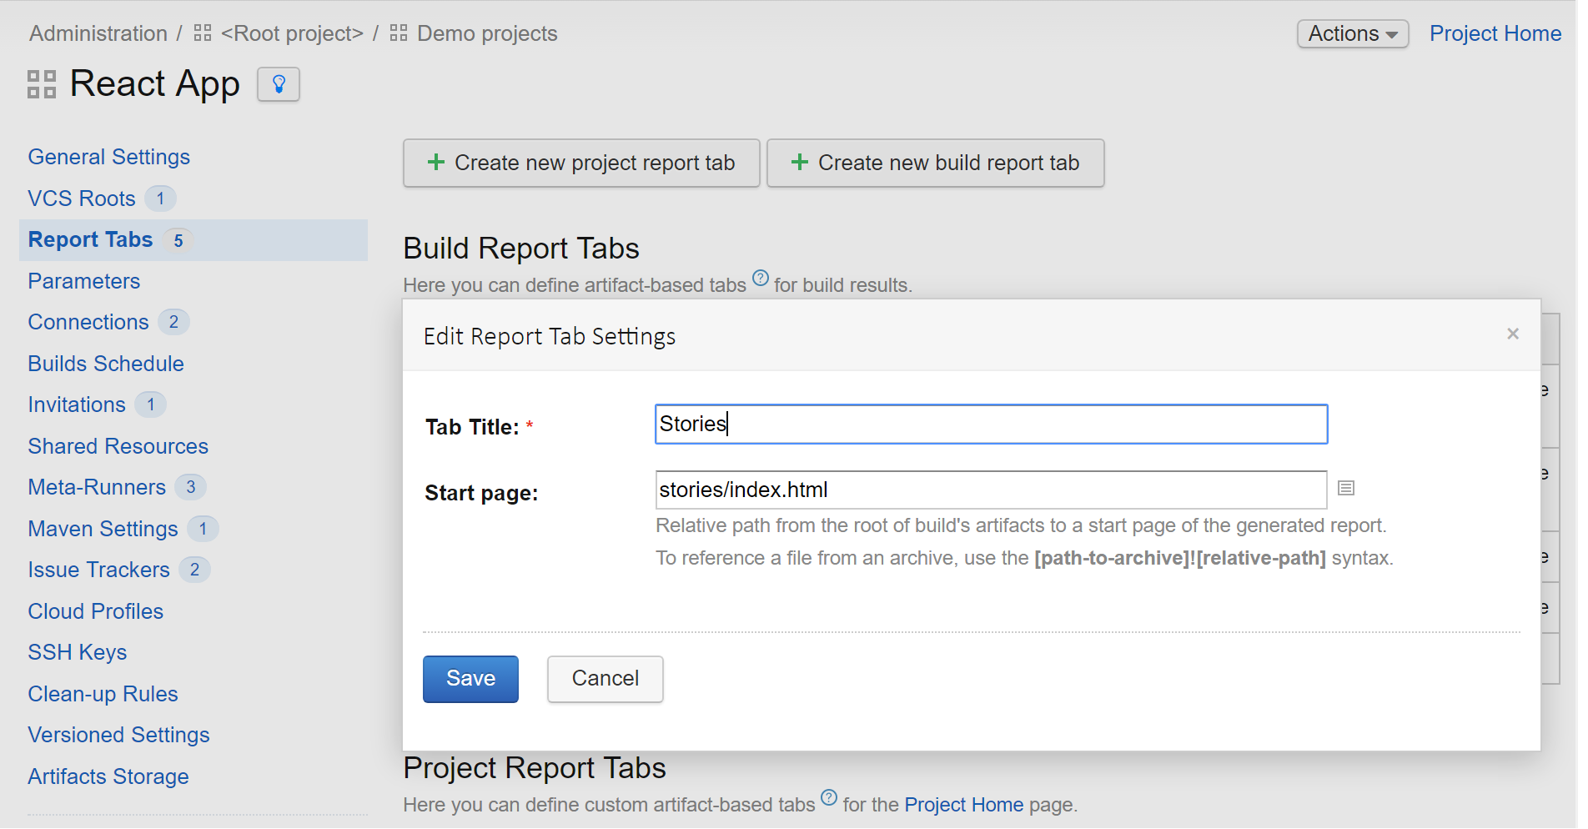The image size is (1588, 829).
Task: Open Connections section
Action: point(88,322)
